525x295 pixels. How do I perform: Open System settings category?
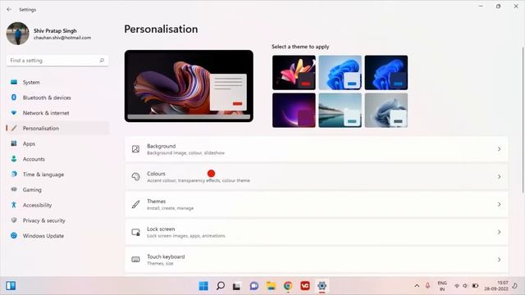57,82
